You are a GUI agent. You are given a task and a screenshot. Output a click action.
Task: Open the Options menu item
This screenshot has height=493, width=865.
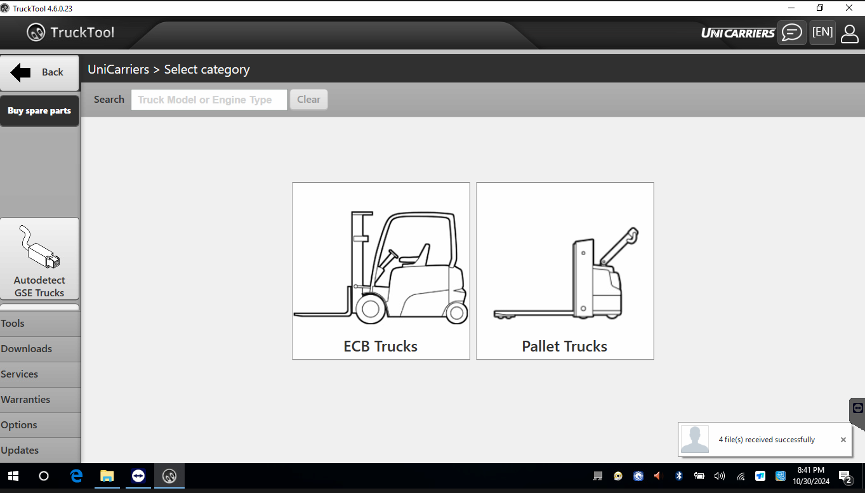coord(40,425)
